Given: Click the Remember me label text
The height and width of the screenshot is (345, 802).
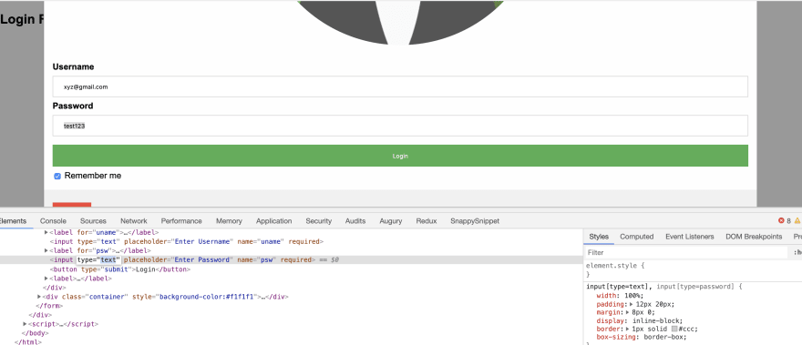Looking at the screenshot, I should pos(93,176).
